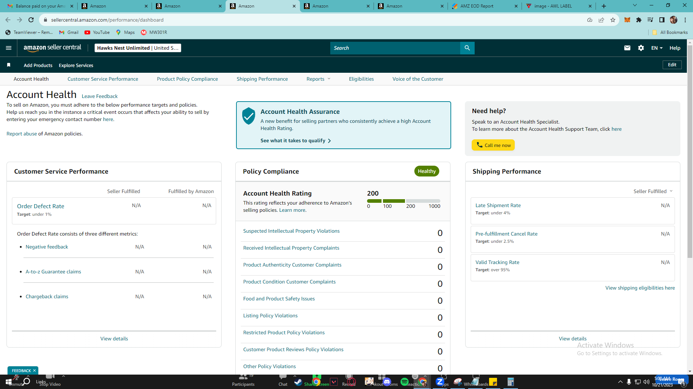This screenshot has height=389, width=693.
Task: Open the Chrome three-dot menu
Action: [685, 20]
